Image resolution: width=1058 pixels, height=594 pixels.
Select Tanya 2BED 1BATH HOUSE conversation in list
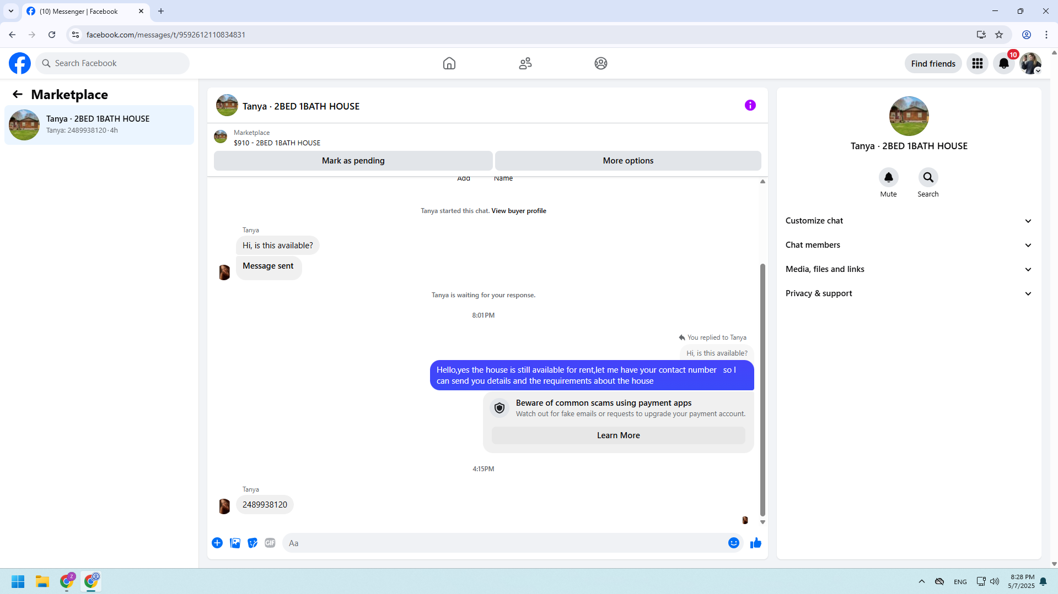click(x=99, y=125)
